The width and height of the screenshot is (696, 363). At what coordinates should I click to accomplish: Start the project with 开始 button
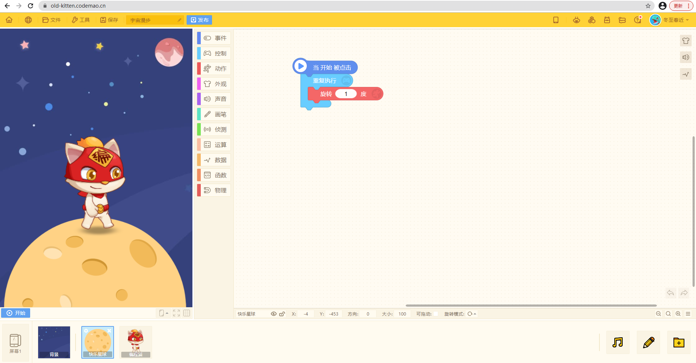tap(16, 313)
